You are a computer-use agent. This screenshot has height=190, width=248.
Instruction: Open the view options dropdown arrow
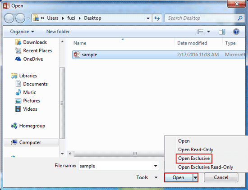pos(209,32)
